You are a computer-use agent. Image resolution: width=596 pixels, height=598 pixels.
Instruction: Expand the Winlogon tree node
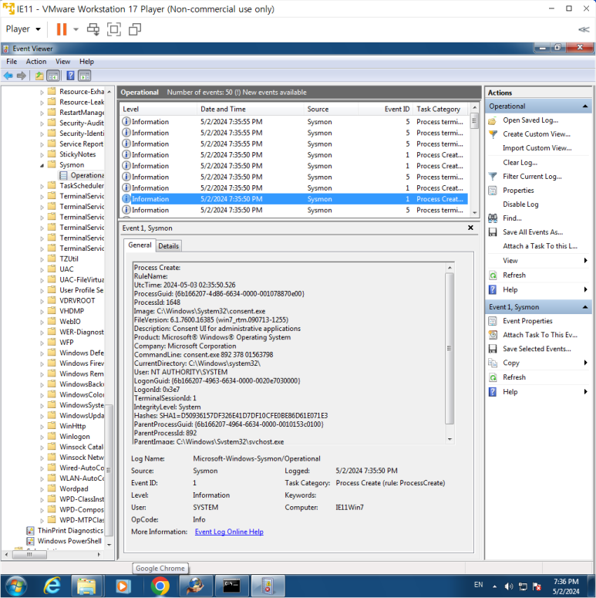(x=42, y=437)
